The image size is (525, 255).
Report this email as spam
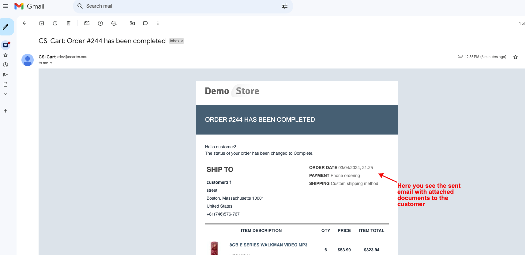55,23
